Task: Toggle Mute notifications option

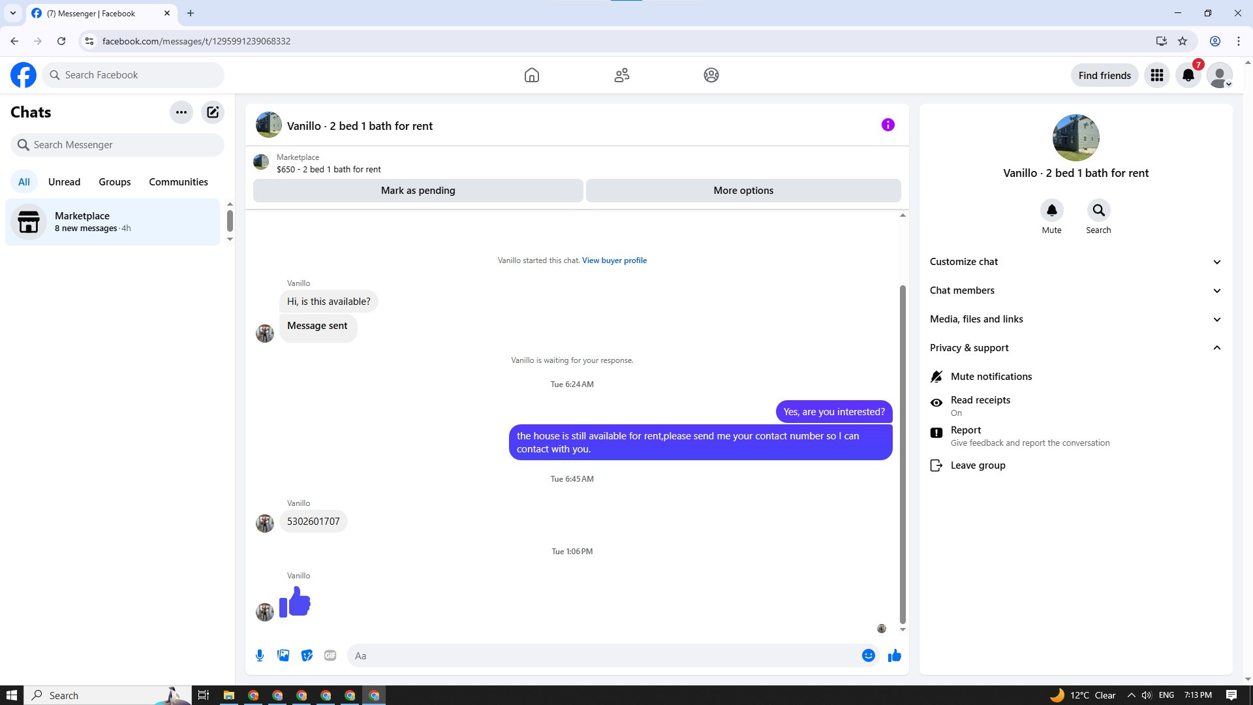Action: (991, 377)
